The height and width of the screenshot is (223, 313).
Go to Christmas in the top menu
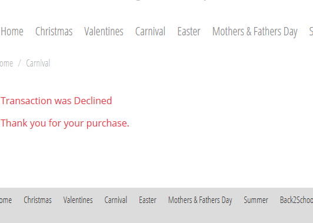[x=54, y=31]
